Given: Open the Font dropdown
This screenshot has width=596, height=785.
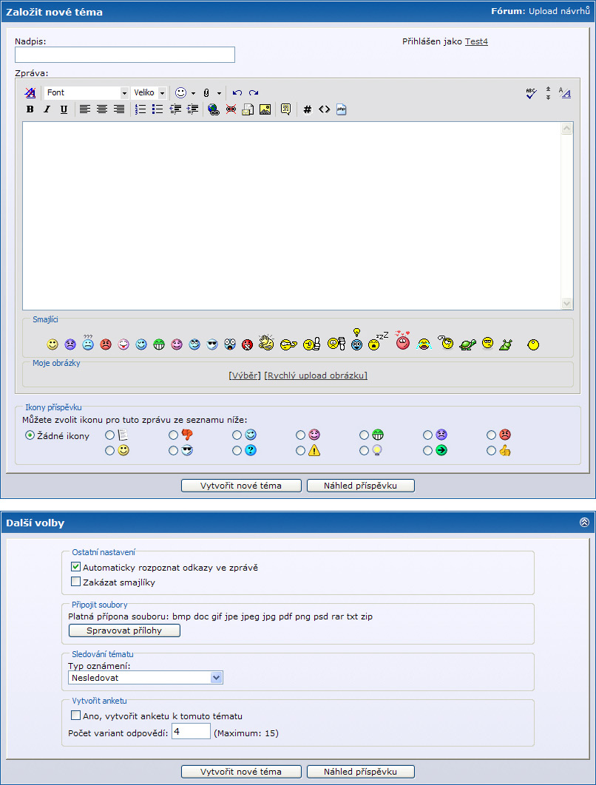Looking at the screenshot, I should coord(87,93).
